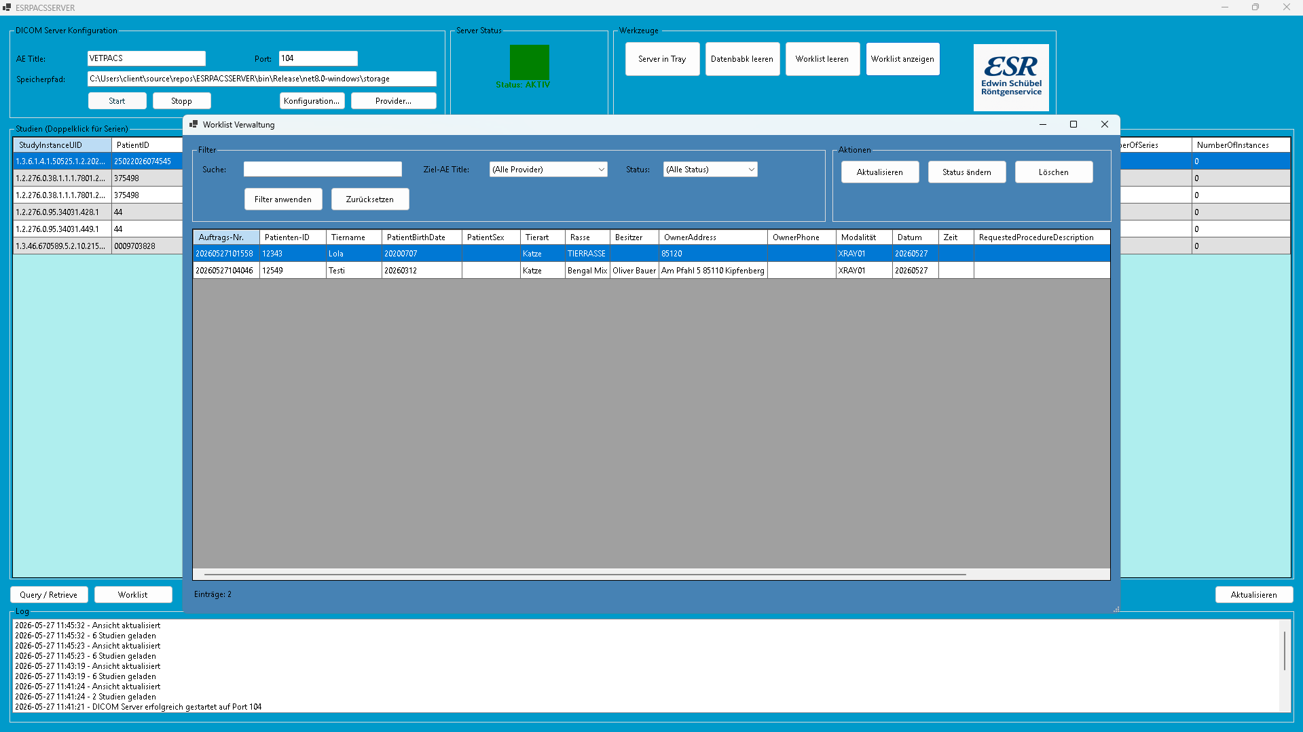Click cell 'Lola' in Tiername column
The height and width of the screenshot is (732, 1303).
click(354, 254)
